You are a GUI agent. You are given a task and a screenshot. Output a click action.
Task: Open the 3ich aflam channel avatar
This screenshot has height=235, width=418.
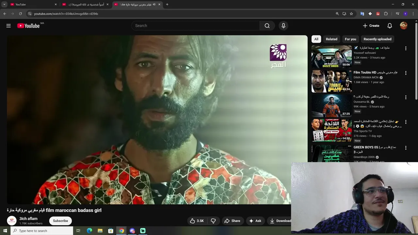point(12,221)
